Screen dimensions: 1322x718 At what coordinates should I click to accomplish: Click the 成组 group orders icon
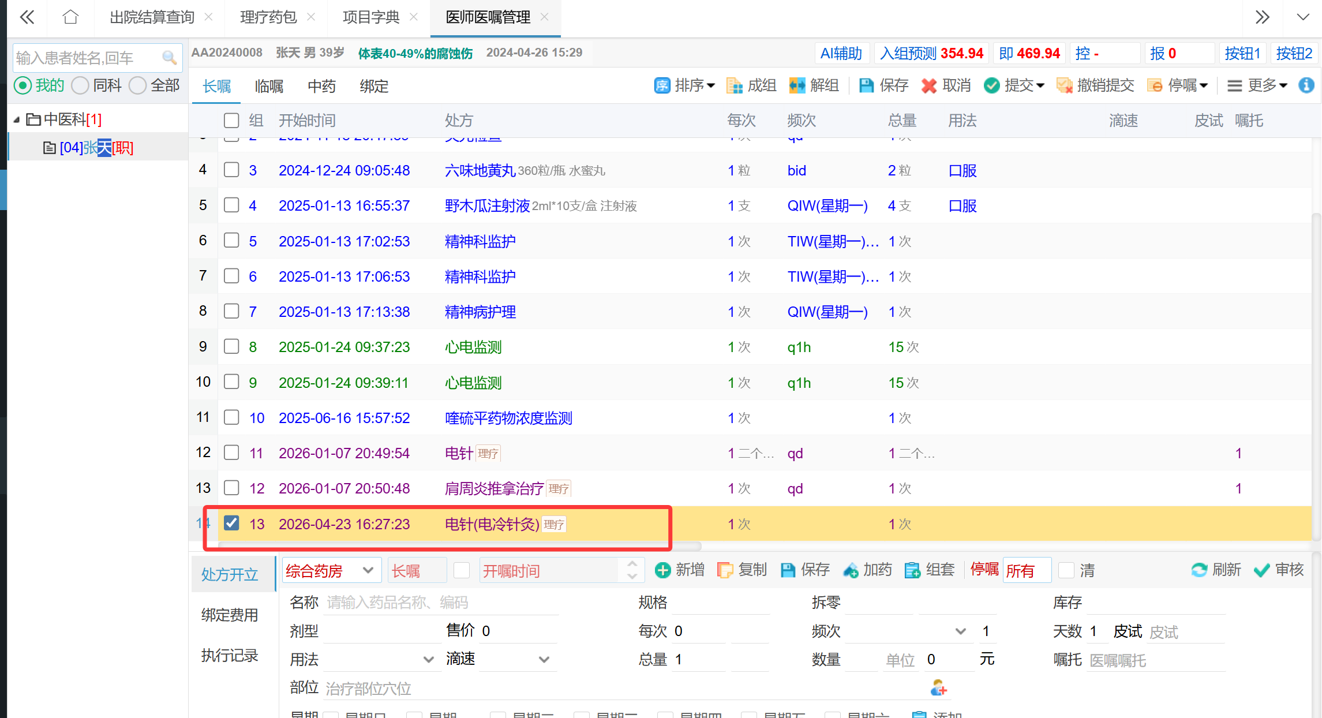coord(734,86)
